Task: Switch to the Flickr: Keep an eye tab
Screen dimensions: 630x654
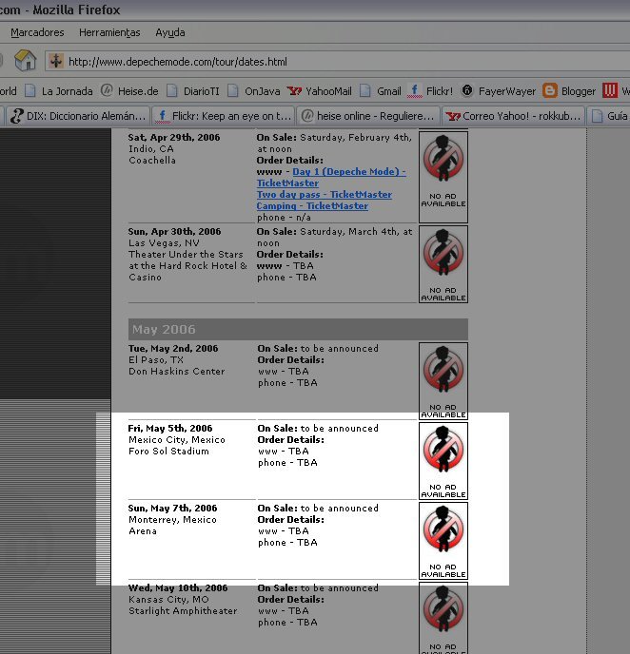Action: tap(224, 116)
